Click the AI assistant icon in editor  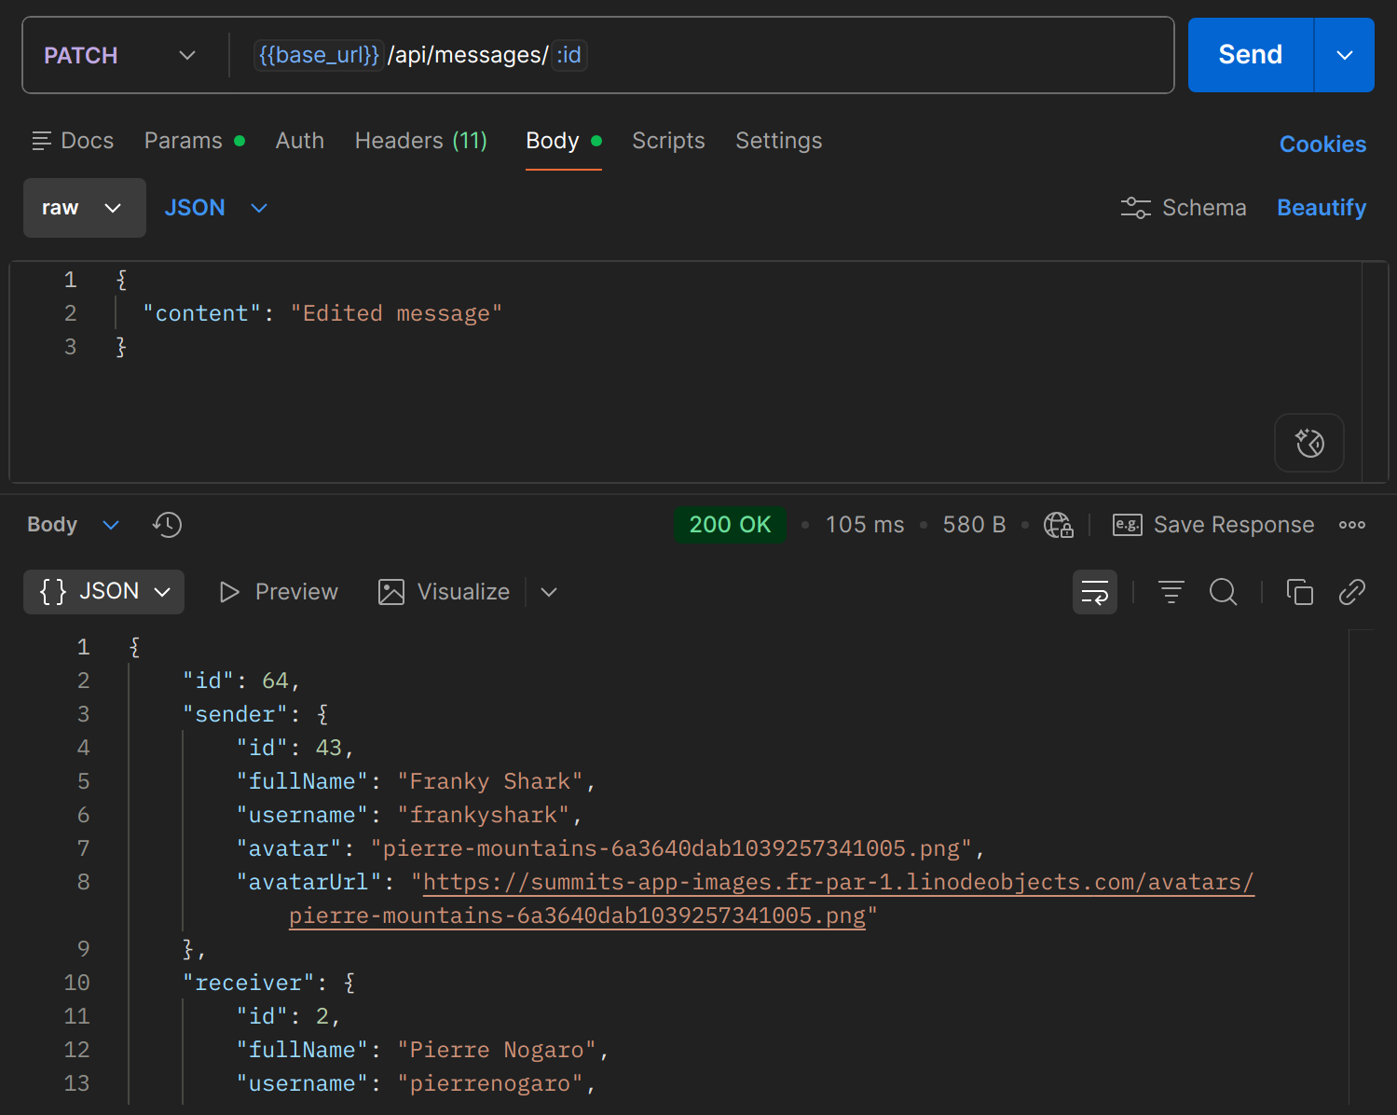tap(1308, 443)
